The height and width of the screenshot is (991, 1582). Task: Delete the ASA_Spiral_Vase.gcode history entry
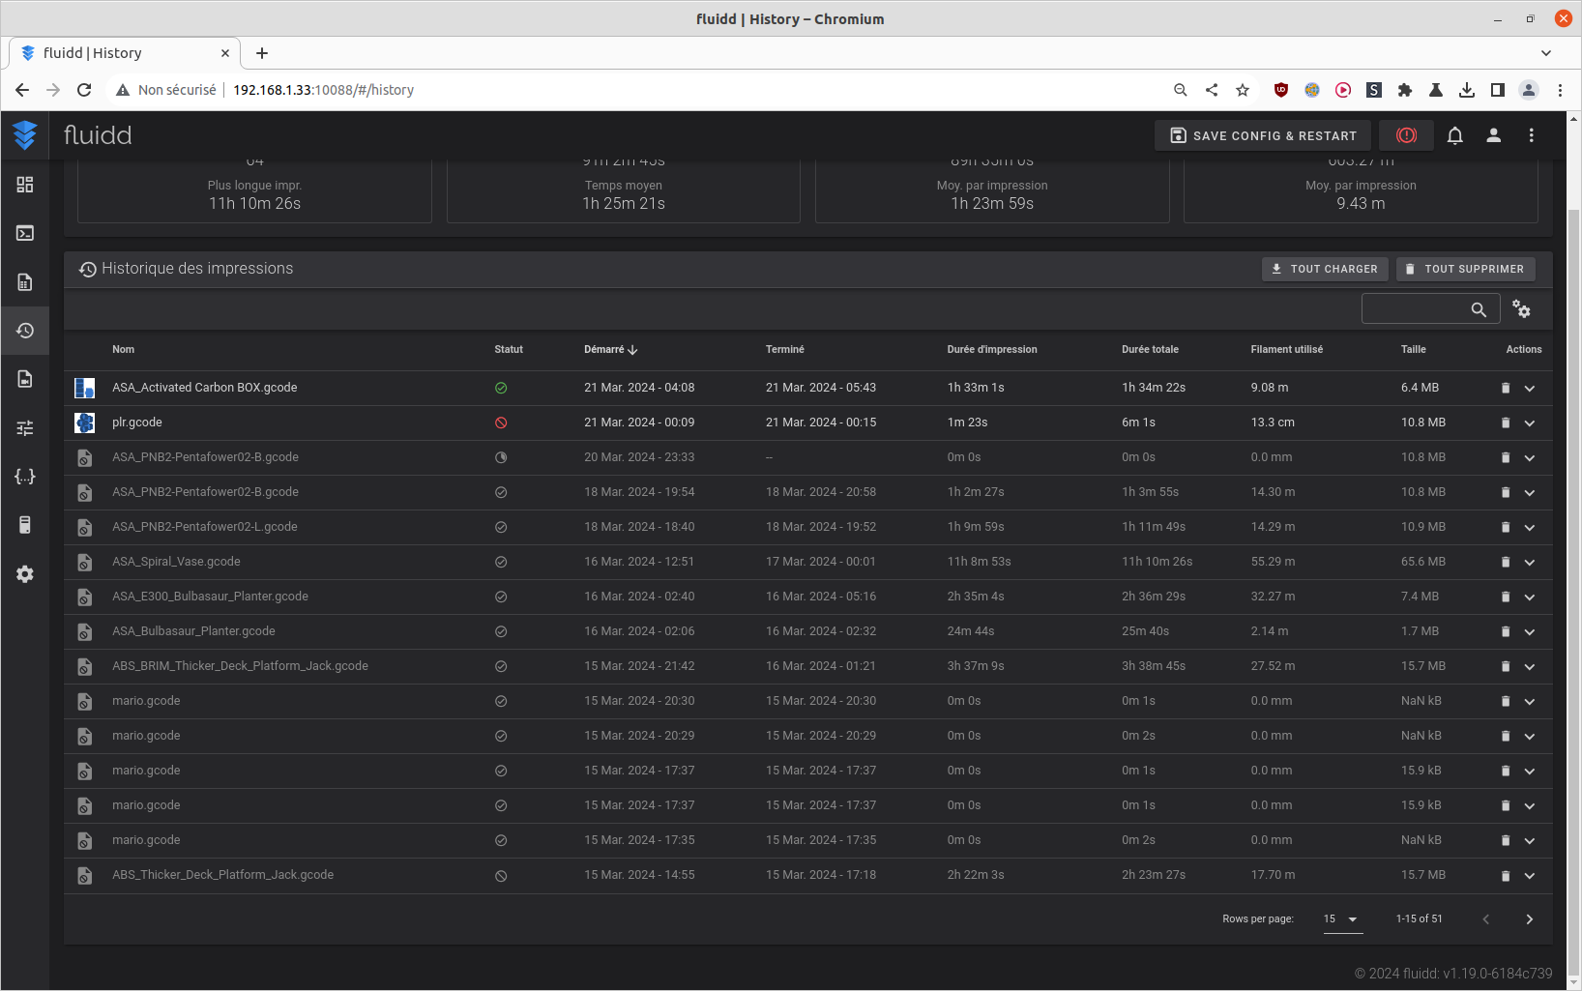pos(1505,562)
